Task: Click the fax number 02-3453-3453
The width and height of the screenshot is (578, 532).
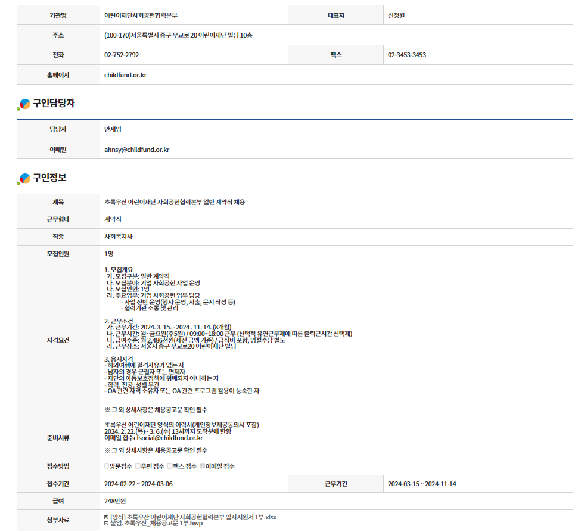Action: pos(407,55)
